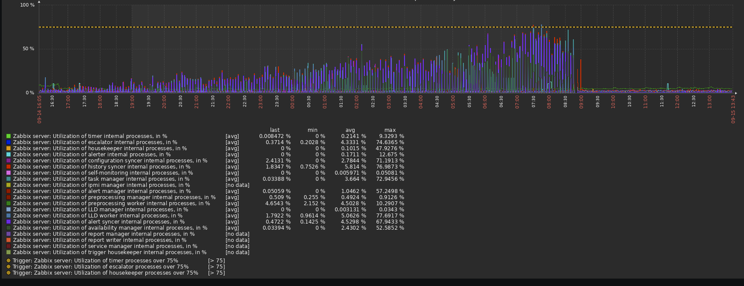Select the 'Utilization of alert syncer internal processes' label
Image resolution: width=744 pixels, height=286 pixels.
[99, 222]
